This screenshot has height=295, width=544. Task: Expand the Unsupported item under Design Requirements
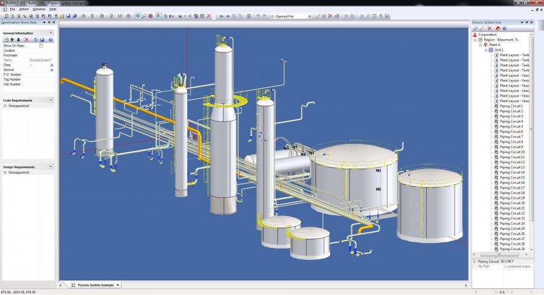[x=5, y=172]
